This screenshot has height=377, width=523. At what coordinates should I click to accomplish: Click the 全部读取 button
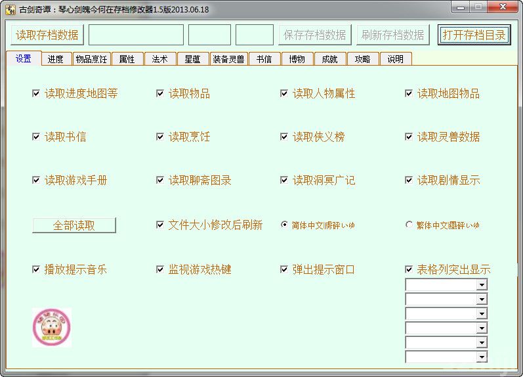74,225
